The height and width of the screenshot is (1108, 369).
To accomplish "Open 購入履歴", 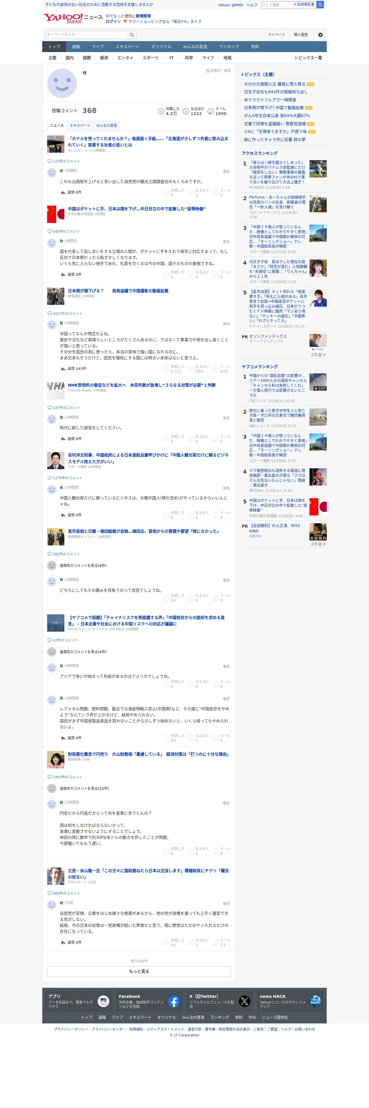I will point(301,35).
